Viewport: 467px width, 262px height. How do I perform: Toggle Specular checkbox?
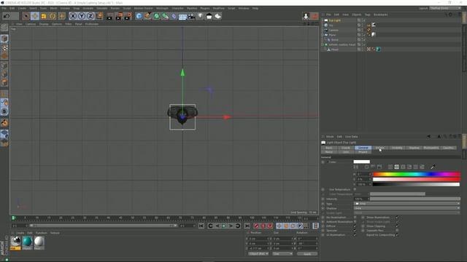355,231
